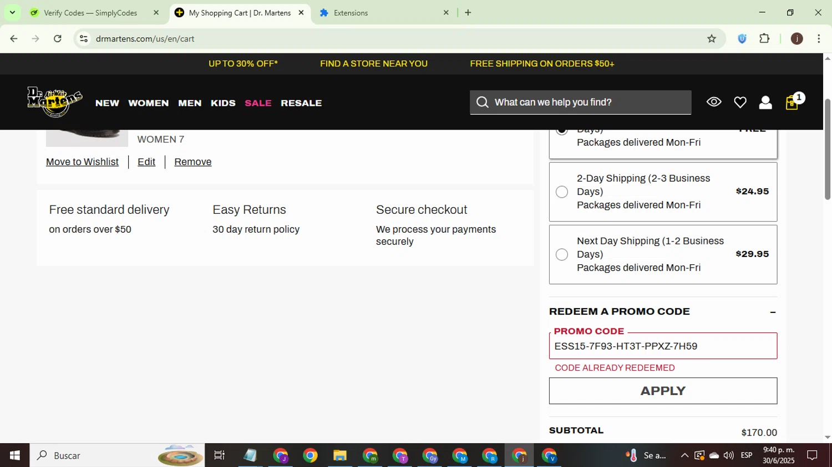The width and height of the screenshot is (832, 467).
Task: Click the taskbar clock showing 9:40 p. m.
Action: [x=778, y=455]
